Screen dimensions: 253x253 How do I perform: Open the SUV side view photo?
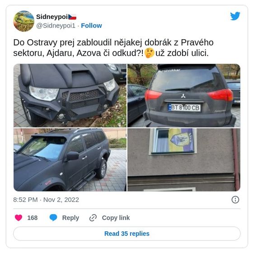[x=70, y=160]
